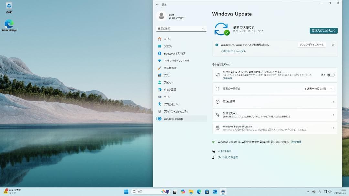Image resolution: width=349 pixels, height=196 pixels.
Task: Go to ホーム in the Settings sidebar
Action: [x=160, y=38]
